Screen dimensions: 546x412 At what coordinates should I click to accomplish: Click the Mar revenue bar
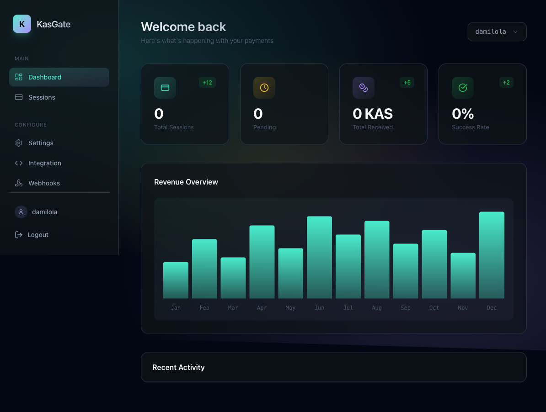[x=233, y=278]
